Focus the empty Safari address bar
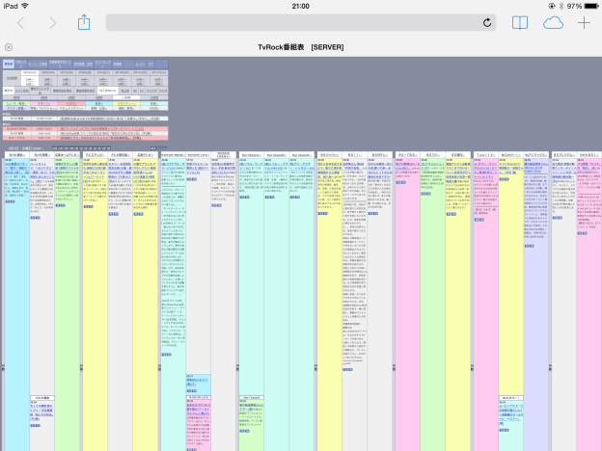 [x=293, y=22]
